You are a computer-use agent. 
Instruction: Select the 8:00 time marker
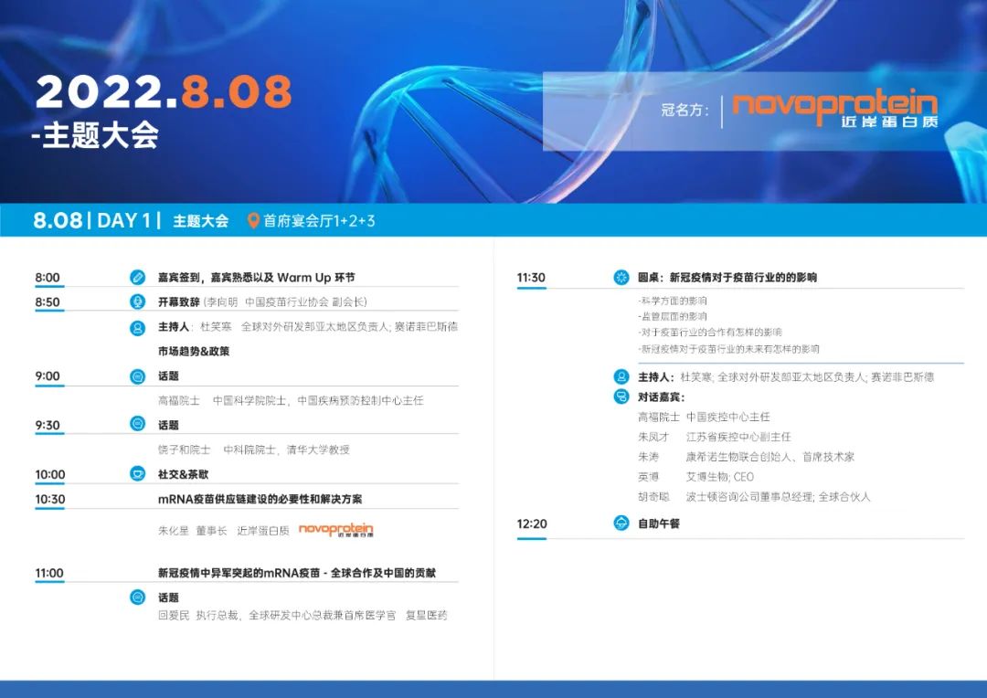[x=48, y=277]
